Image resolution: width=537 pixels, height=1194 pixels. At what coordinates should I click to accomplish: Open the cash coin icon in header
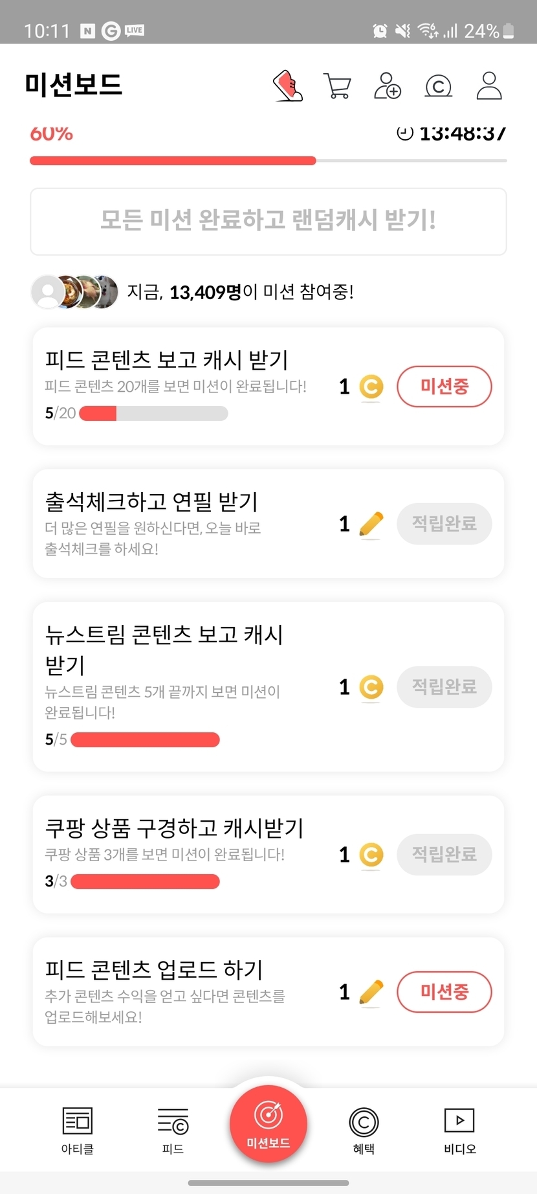(438, 85)
